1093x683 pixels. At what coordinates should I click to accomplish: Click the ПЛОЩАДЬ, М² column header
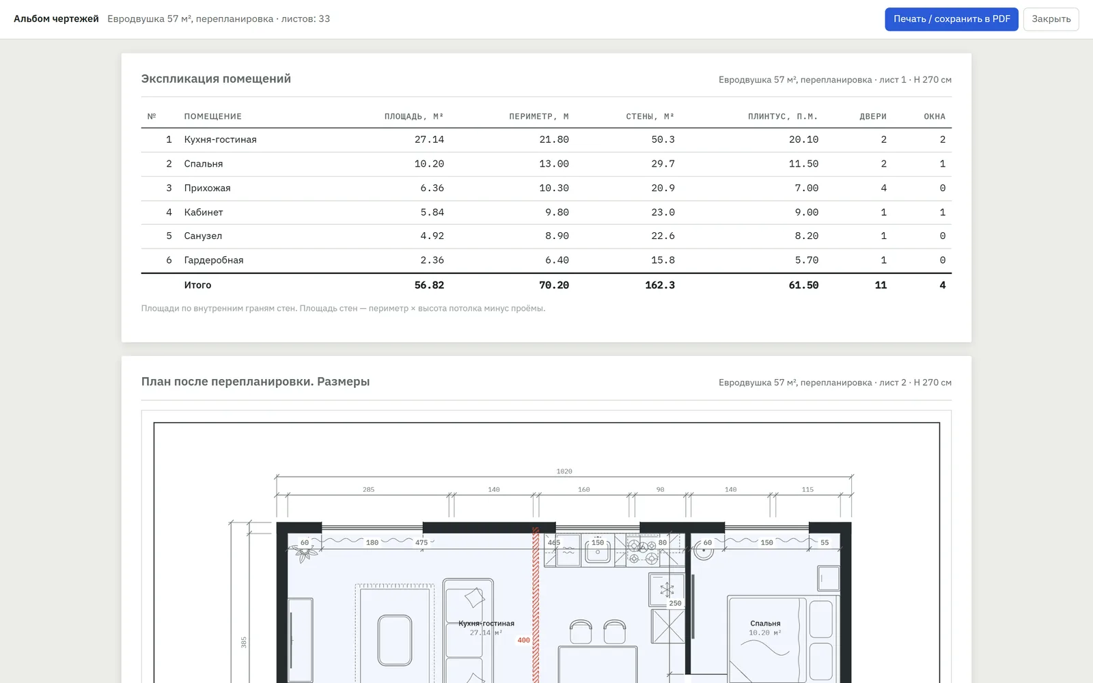tap(414, 116)
